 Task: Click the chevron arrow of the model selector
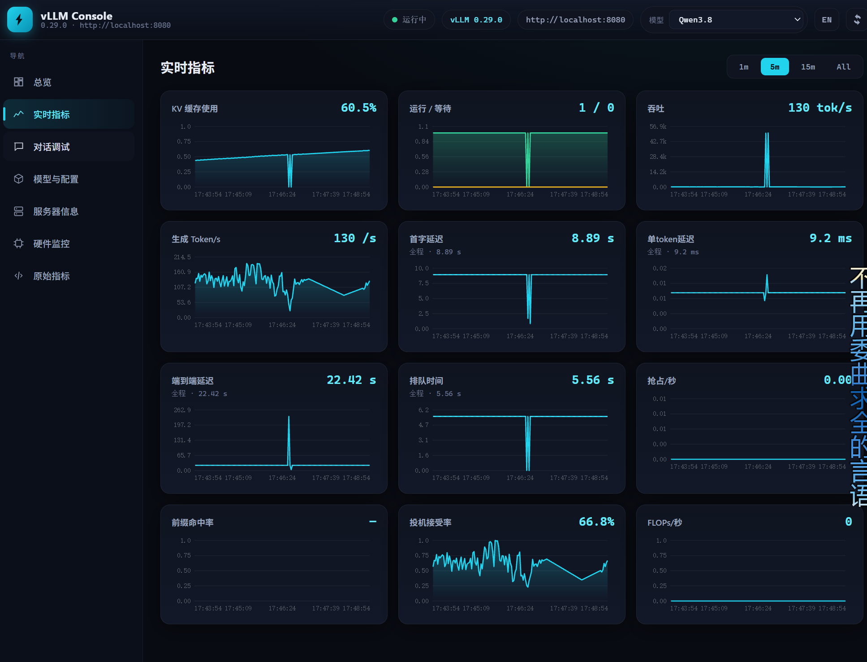pyautogui.click(x=797, y=20)
